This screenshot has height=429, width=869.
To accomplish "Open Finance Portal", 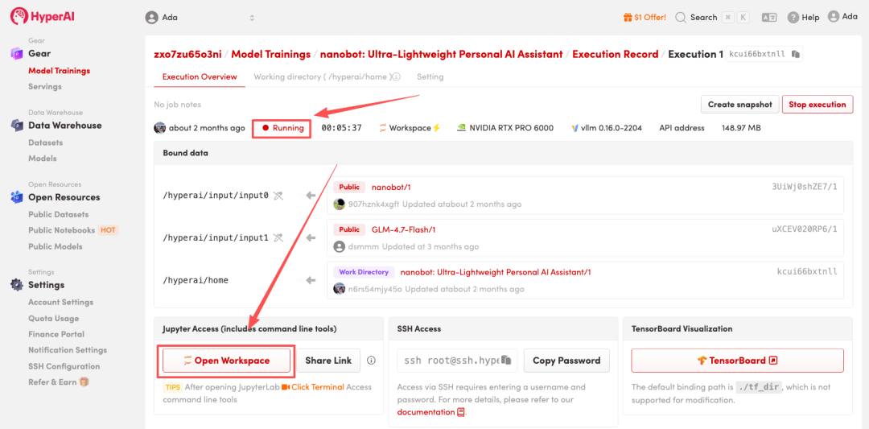I will point(56,334).
